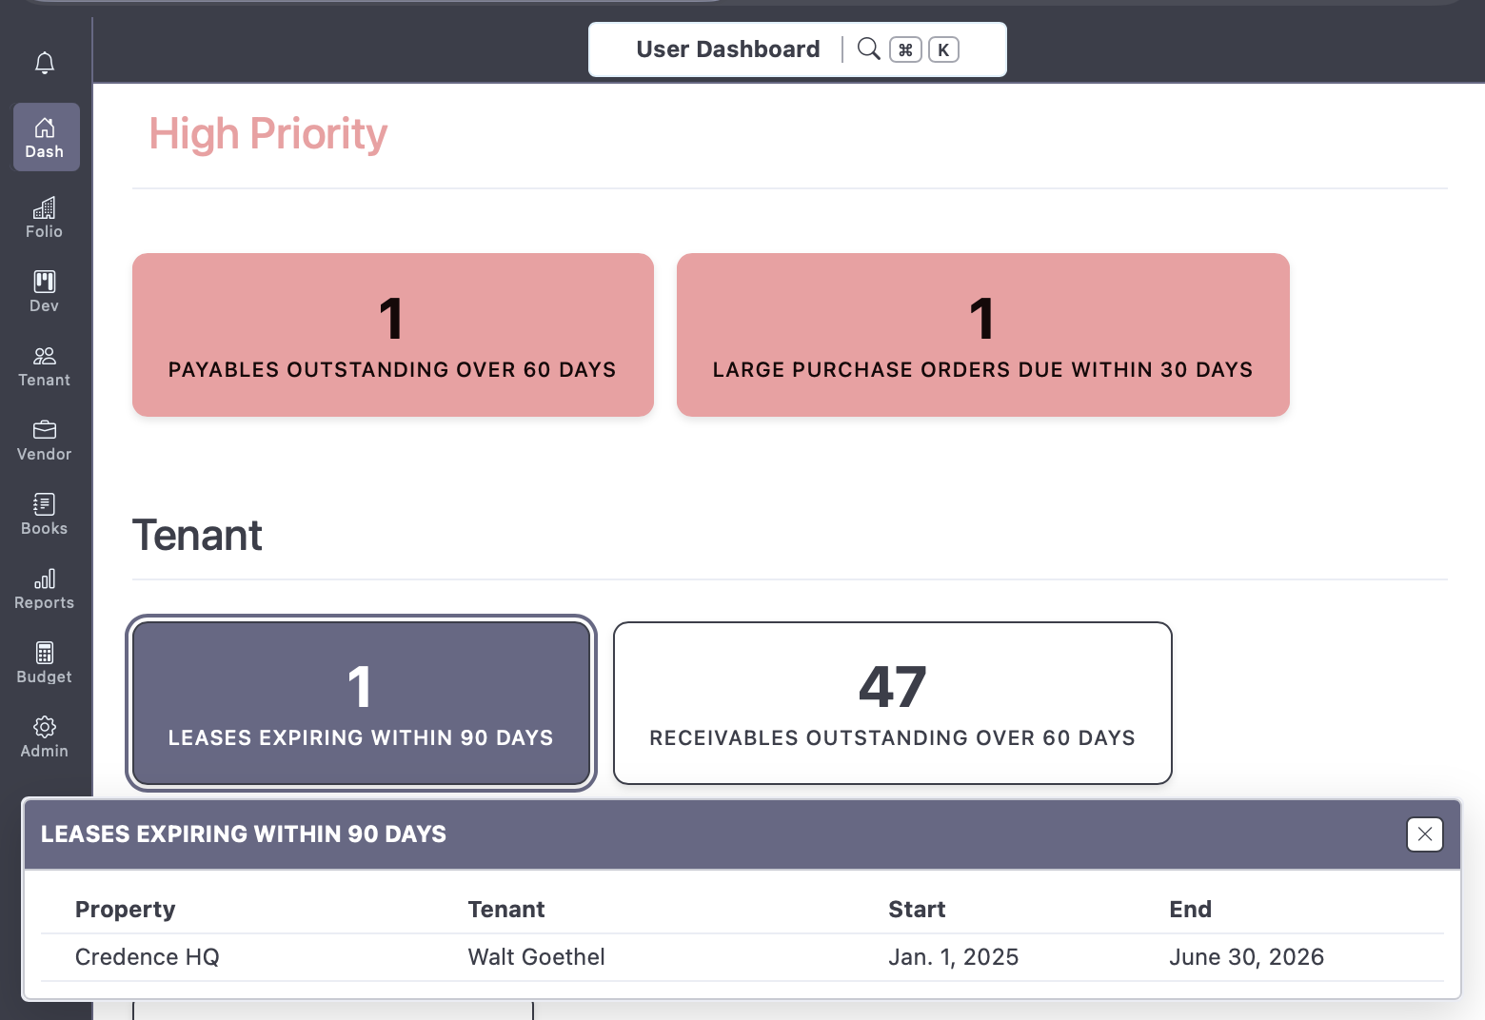The image size is (1485, 1020).
Task: Close the Leases Expiring dialog
Action: 1424,834
